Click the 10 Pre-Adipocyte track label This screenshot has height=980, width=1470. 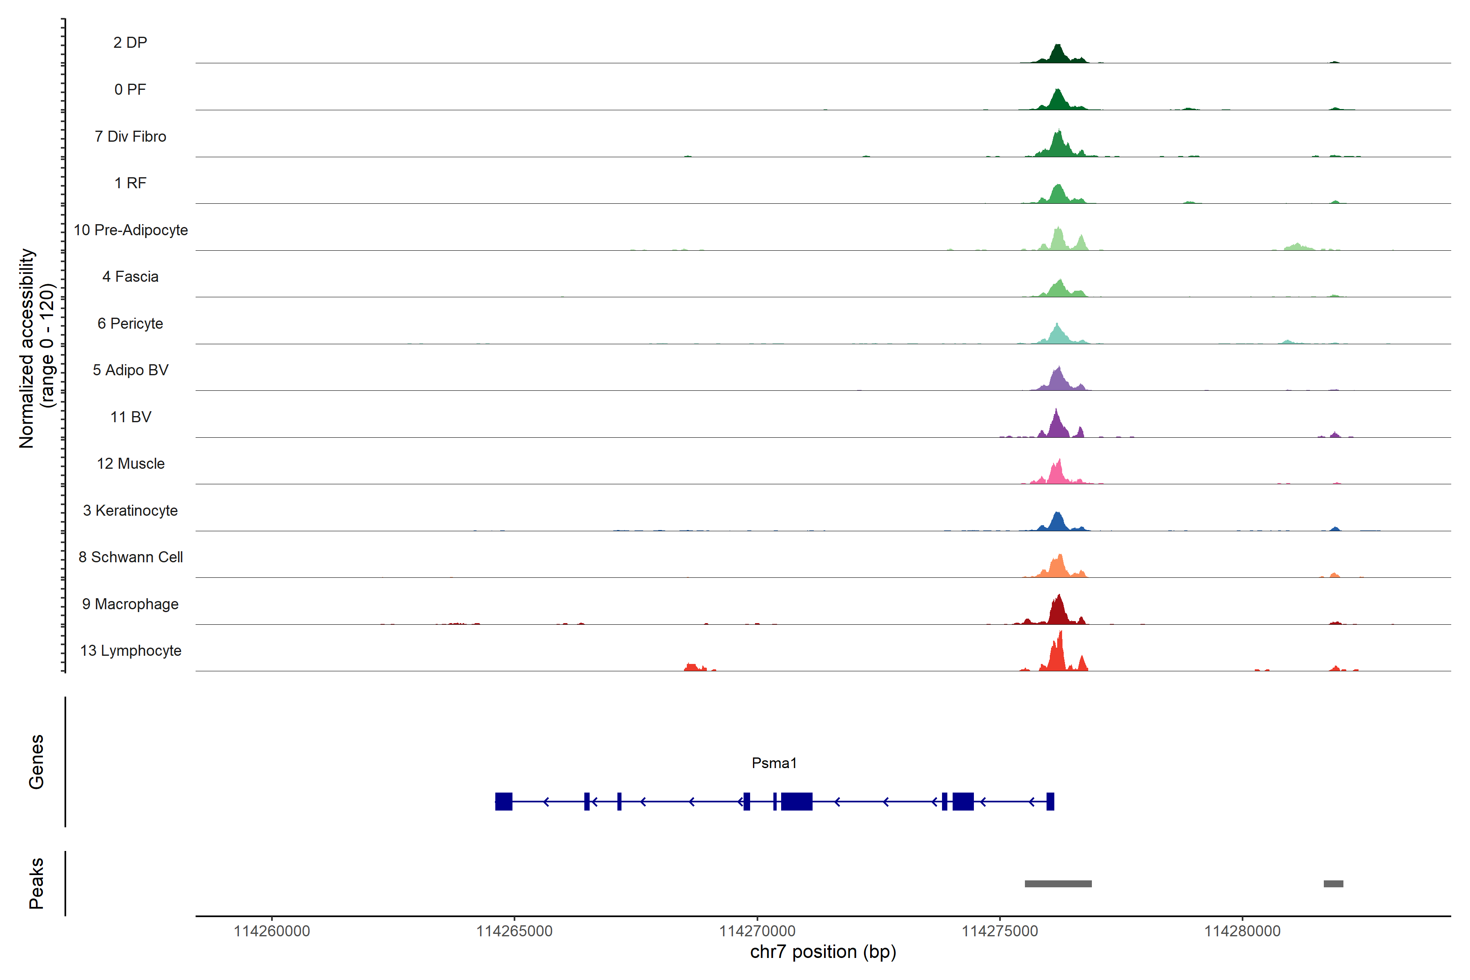[131, 230]
